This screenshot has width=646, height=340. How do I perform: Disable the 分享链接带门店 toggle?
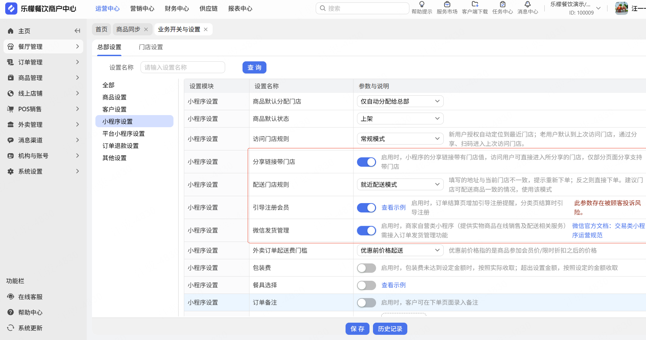click(366, 162)
